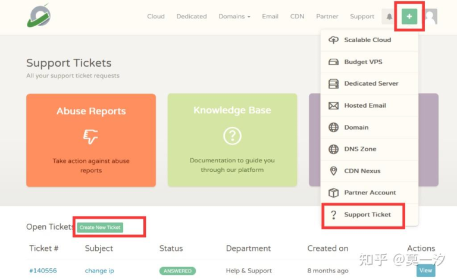
Task: Open the change ip ticket subject
Action: pyautogui.click(x=99, y=271)
